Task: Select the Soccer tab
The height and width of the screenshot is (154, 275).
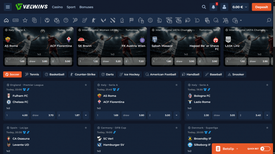Action: tap(12, 74)
